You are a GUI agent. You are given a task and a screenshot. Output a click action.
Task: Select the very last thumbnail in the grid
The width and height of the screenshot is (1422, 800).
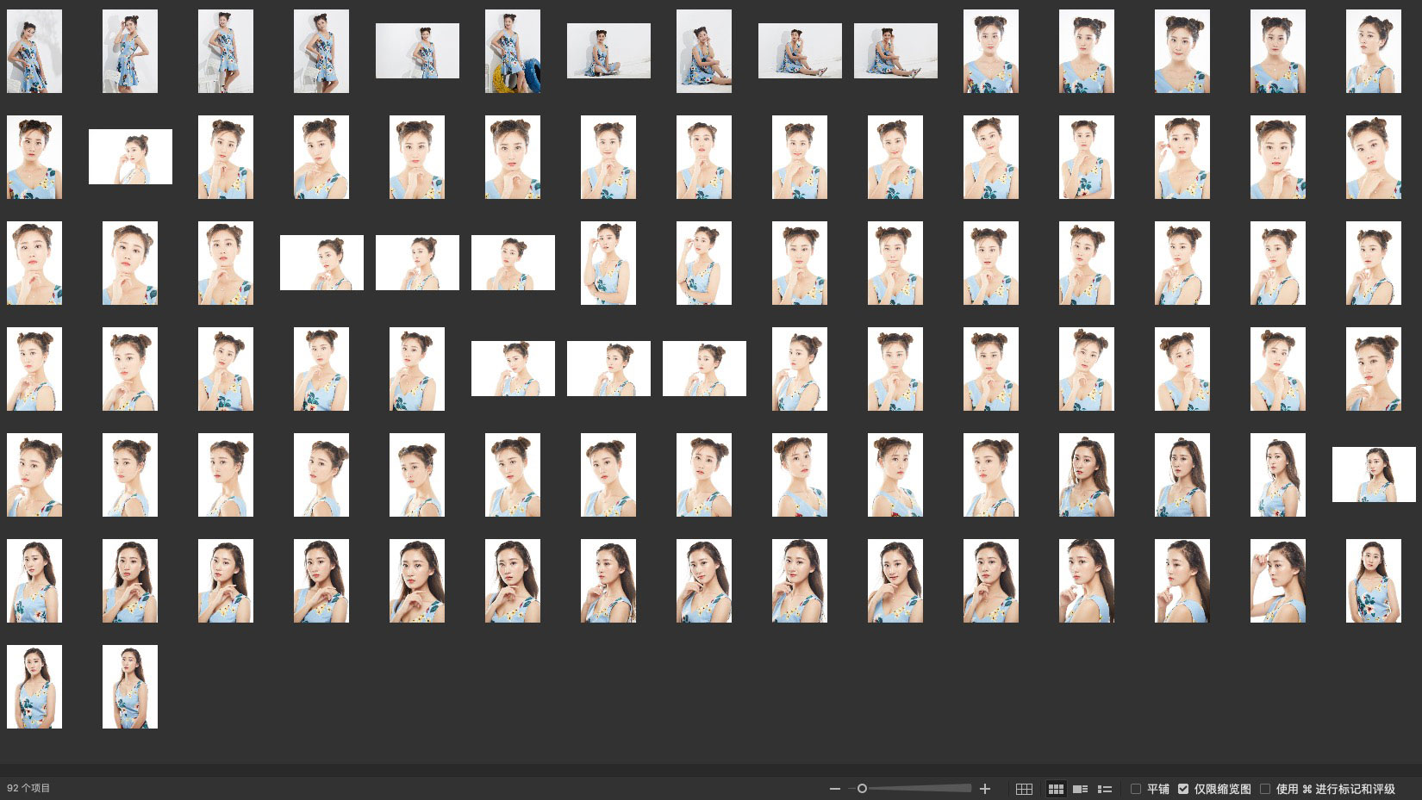(x=130, y=686)
